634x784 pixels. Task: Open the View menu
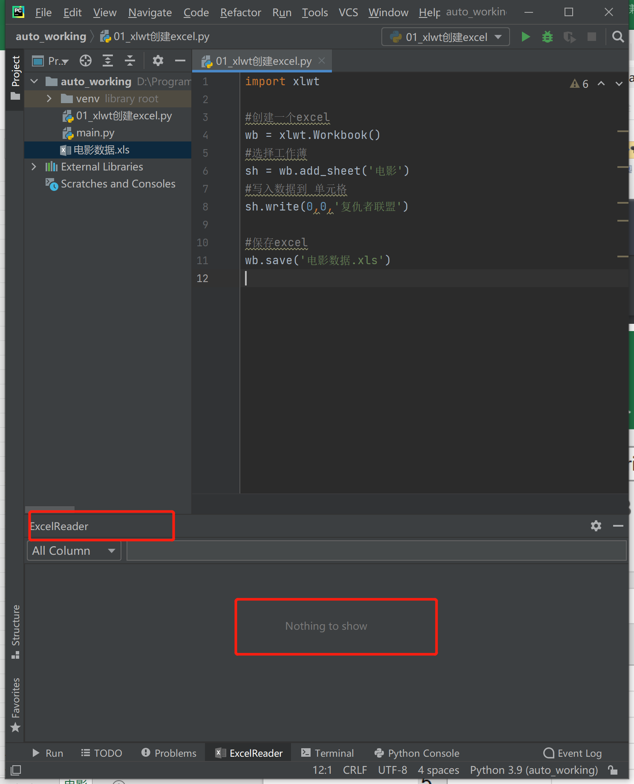105,12
